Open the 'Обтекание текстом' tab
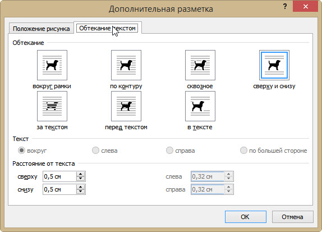Screen dimensions: 322x232 pos(107,28)
